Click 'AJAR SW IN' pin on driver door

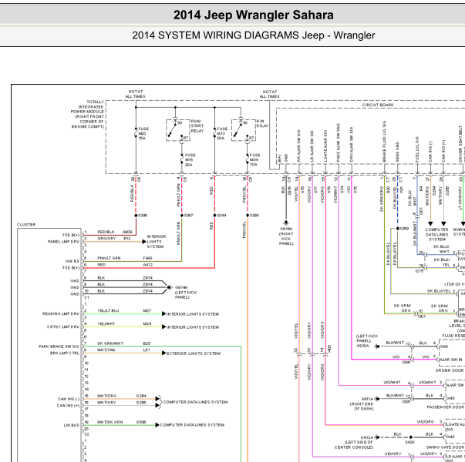point(450,360)
